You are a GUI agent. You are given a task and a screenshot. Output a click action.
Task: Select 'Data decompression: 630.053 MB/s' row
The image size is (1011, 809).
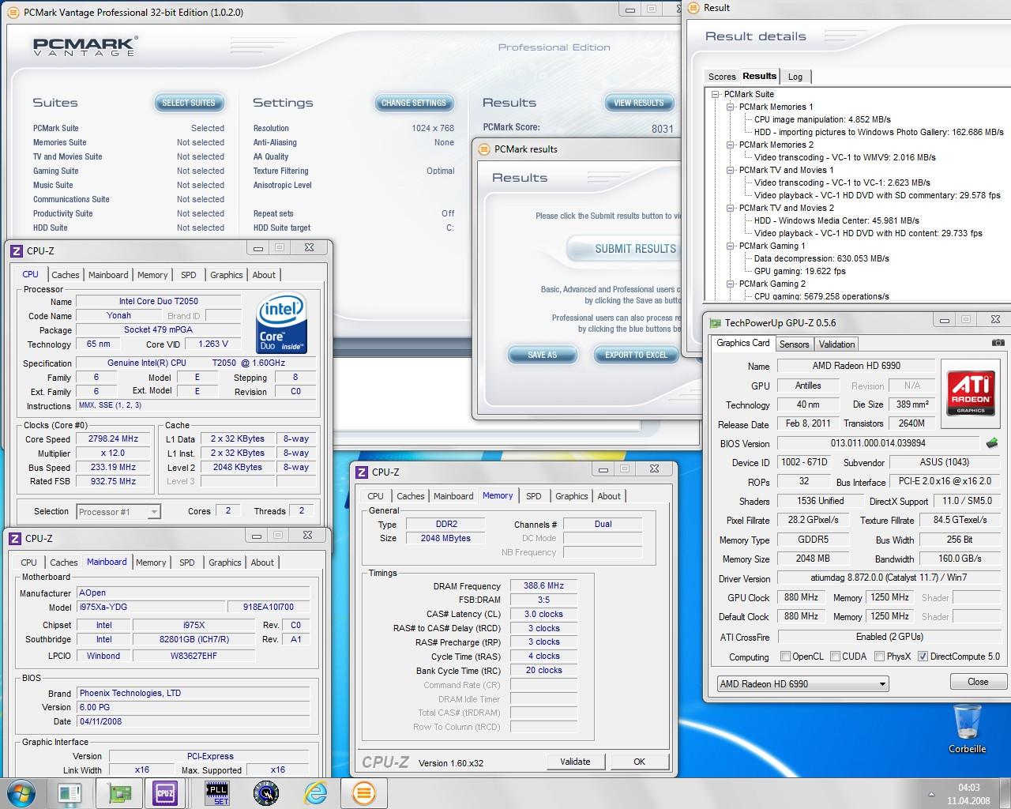click(821, 258)
